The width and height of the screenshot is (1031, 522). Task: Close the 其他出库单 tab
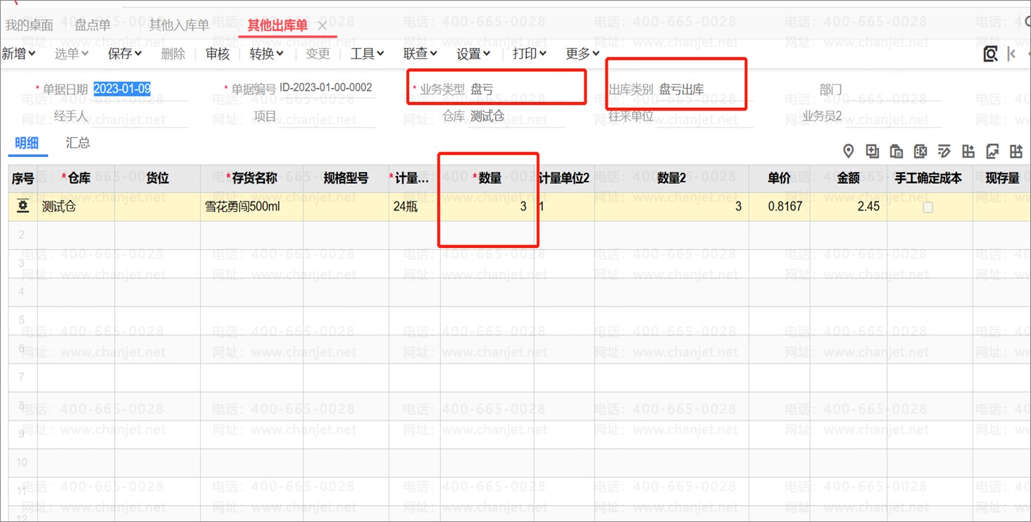323,26
